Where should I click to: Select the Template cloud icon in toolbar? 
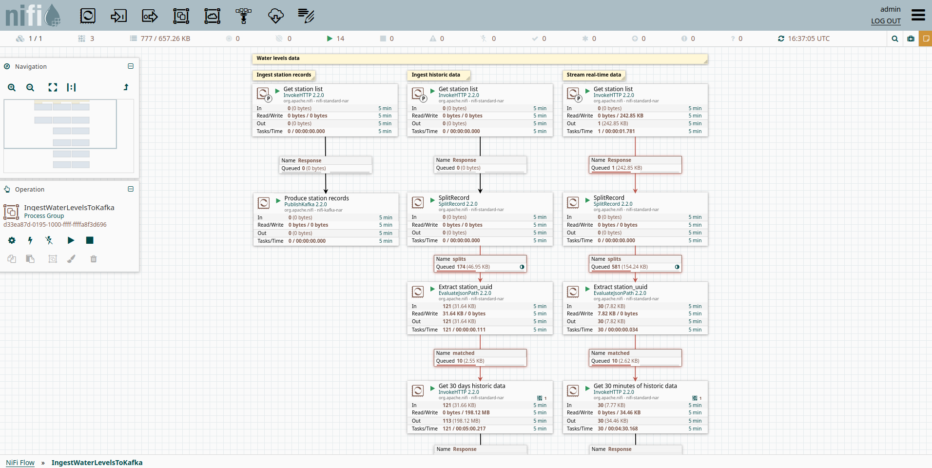[275, 16]
